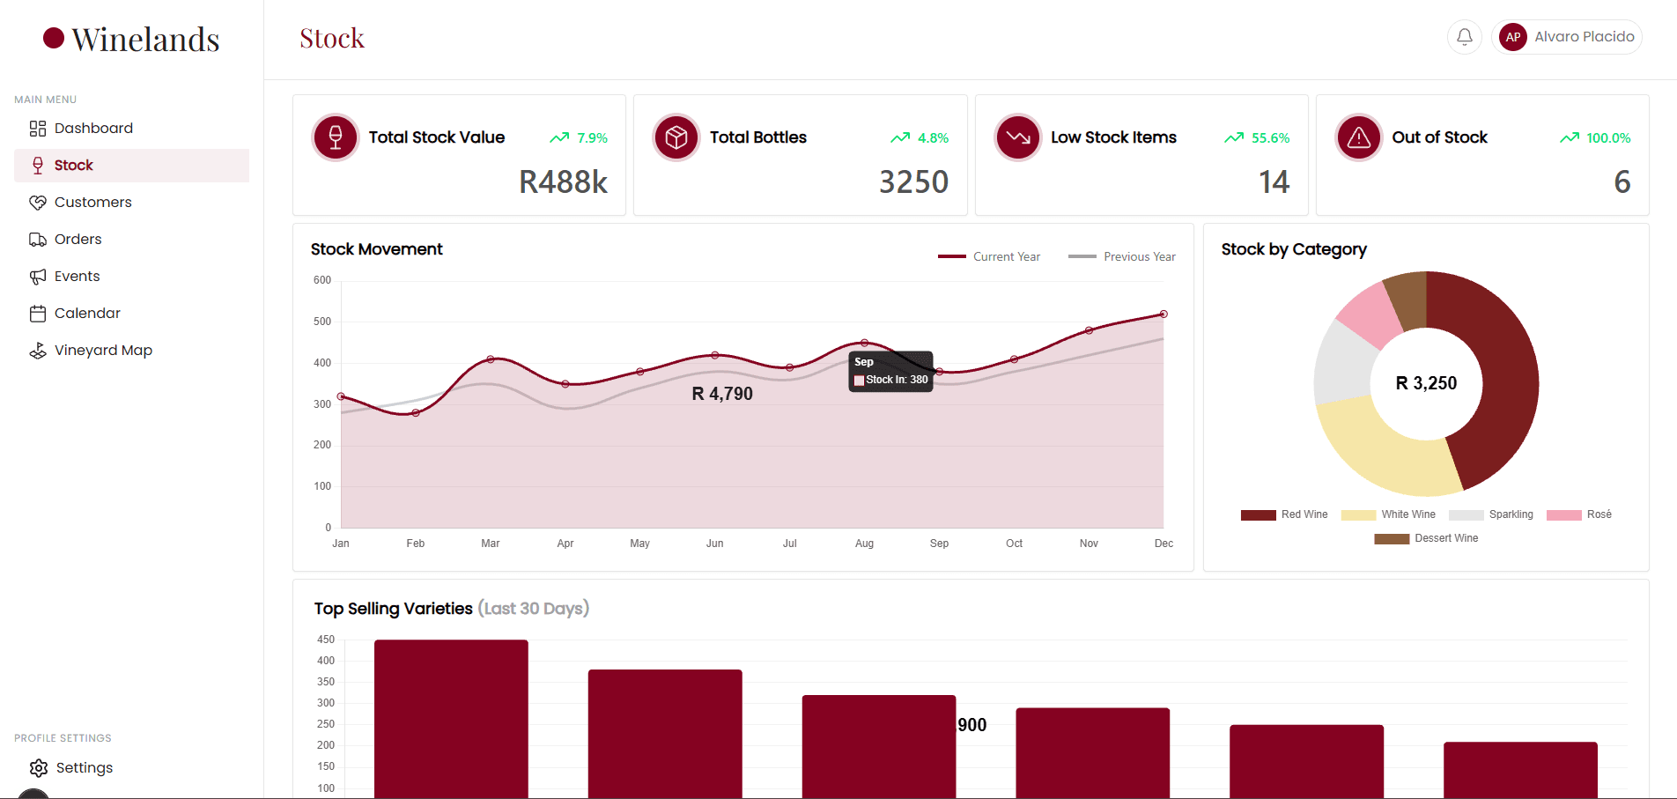
Task: Click the AP avatar circle
Action: pos(1513,37)
